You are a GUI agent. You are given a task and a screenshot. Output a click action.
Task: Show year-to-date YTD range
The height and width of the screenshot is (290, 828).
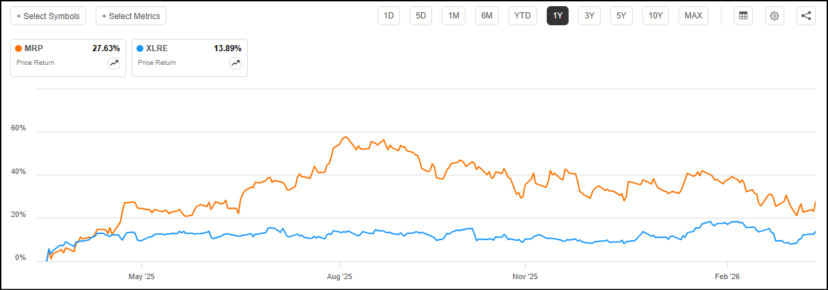pyautogui.click(x=522, y=16)
